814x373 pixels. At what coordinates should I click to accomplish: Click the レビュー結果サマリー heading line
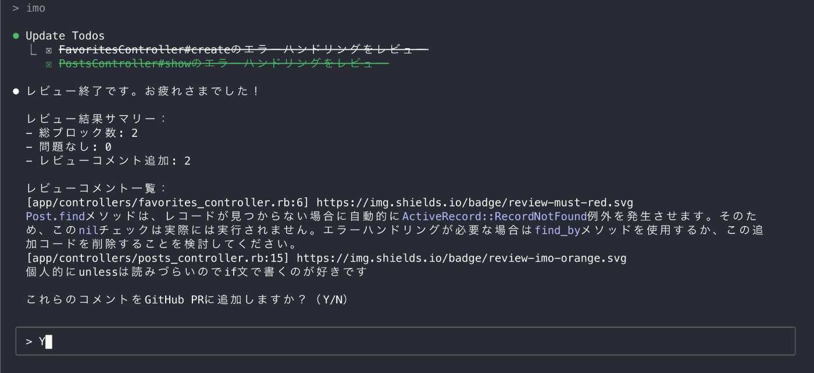click(x=97, y=119)
